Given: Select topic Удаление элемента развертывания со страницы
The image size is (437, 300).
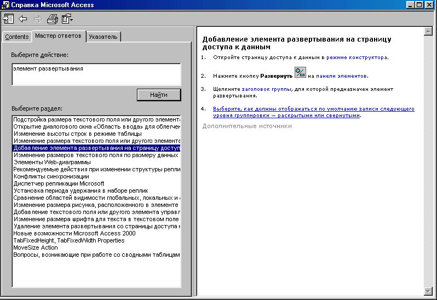Looking at the screenshot, I should pyautogui.click(x=96, y=226).
